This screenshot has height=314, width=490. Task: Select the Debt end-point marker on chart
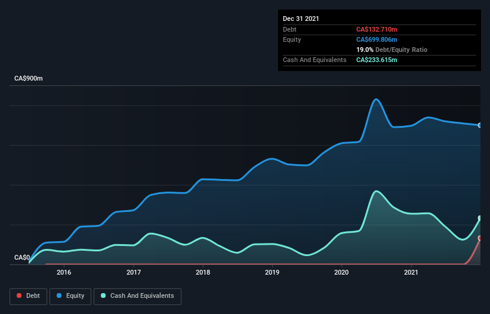(480, 238)
